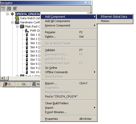The width and height of the screenshot is (136, 124).
Task: Choose Ethernet Global Data from submenu
Action: [x=115, y=17]
